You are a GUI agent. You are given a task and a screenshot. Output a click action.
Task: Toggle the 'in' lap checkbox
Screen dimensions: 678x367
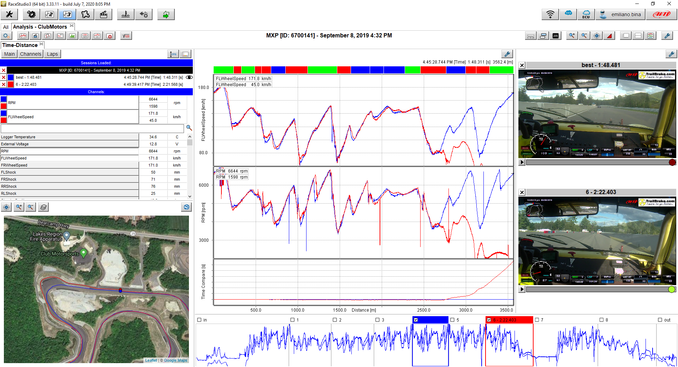[x=200, y=320]
